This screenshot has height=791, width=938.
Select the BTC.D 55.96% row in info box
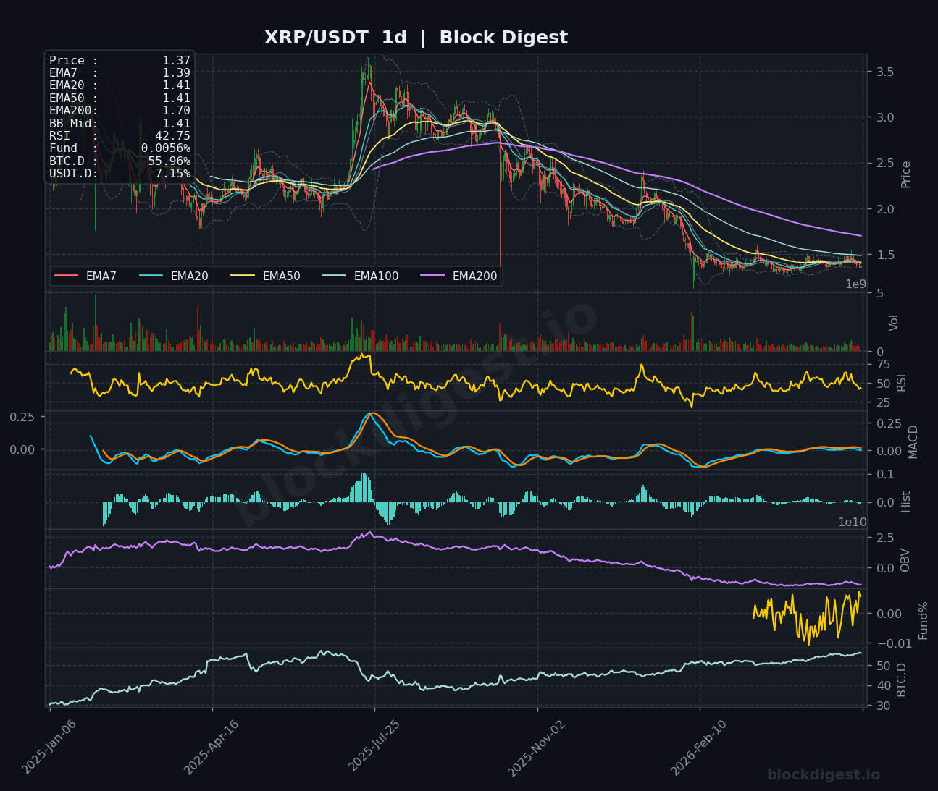[120, 161]
